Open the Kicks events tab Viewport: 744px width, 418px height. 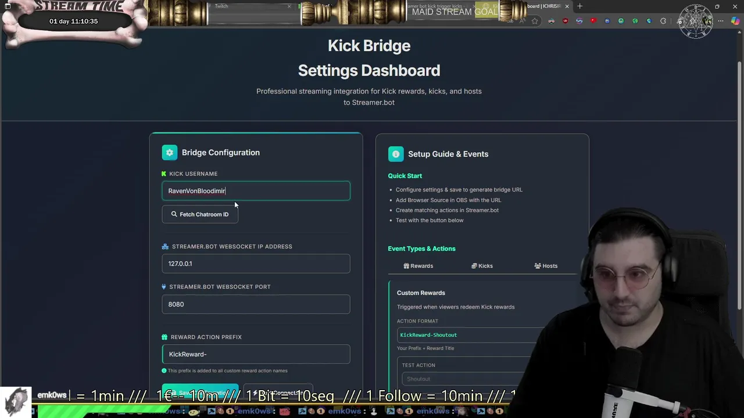(x=482, y=266)
